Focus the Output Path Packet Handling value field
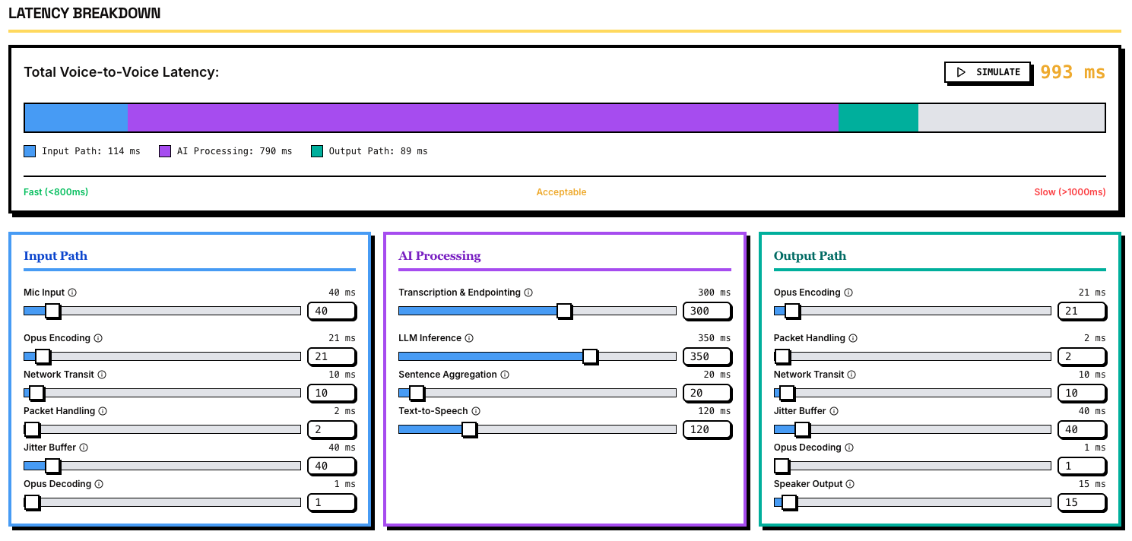 pos(1081,356)
